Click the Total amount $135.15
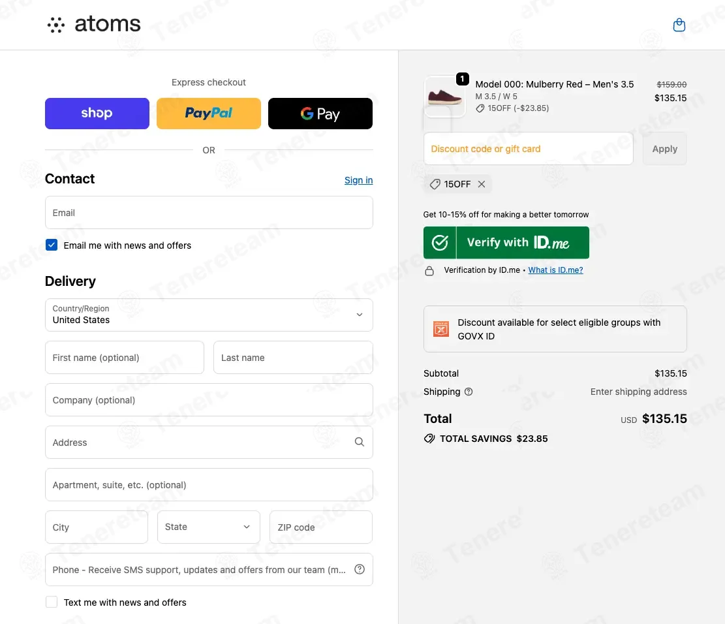The height and width of the screenshot is (624, 725). pyautogui.click(x=664, y=418)
